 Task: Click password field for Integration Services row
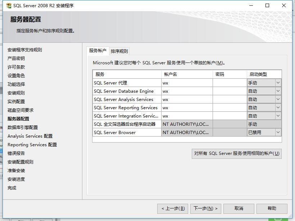point(230,116)
